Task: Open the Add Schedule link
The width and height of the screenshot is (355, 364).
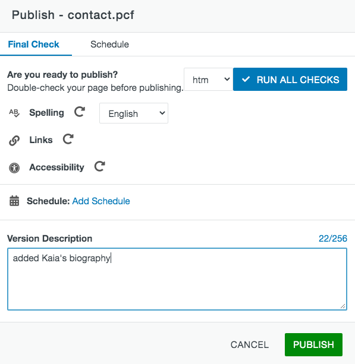Action: pyautogui.click(x=101, y=201)
